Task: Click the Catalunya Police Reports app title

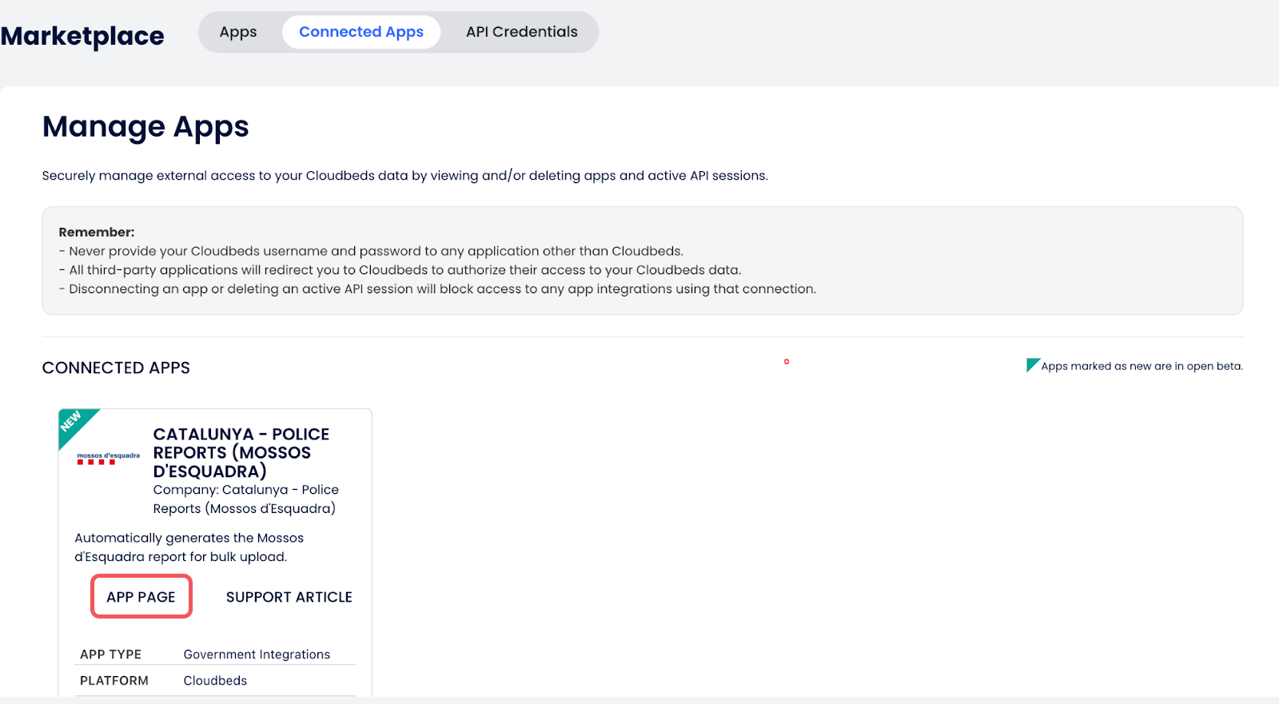Action: point(241,452)
